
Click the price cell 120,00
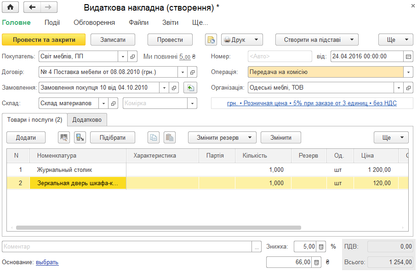click(x=376, y=183)
